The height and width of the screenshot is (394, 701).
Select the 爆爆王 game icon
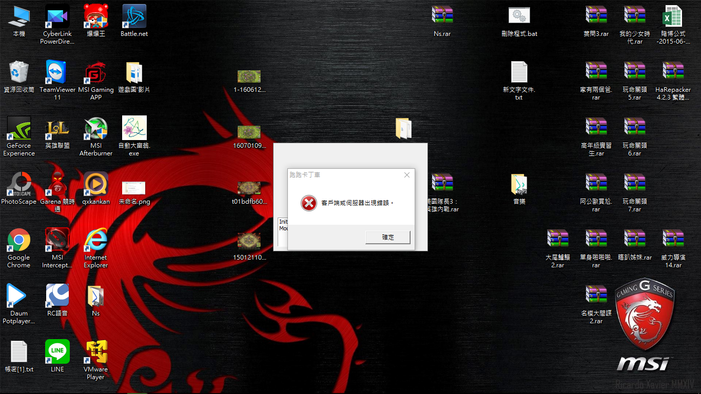click(x=95, y=21)
